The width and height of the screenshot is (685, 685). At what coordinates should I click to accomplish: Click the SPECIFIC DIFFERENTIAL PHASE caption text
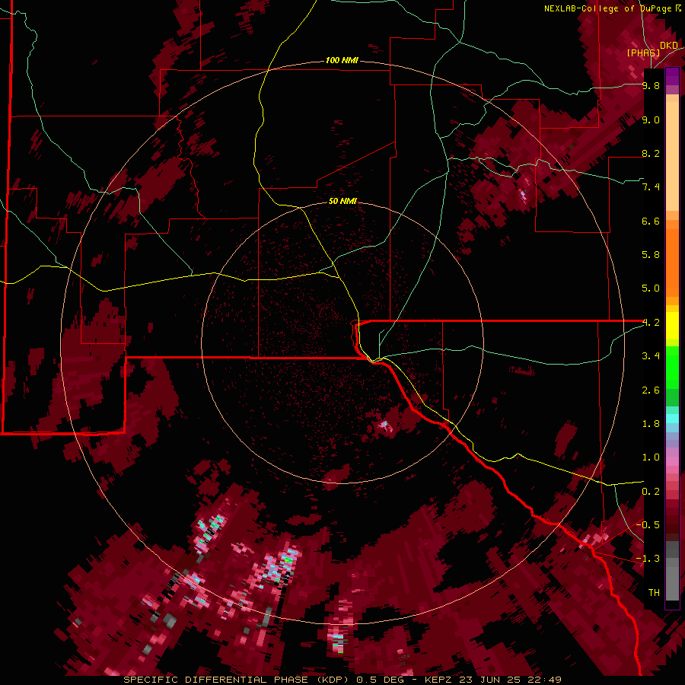(x=217, y=680)
